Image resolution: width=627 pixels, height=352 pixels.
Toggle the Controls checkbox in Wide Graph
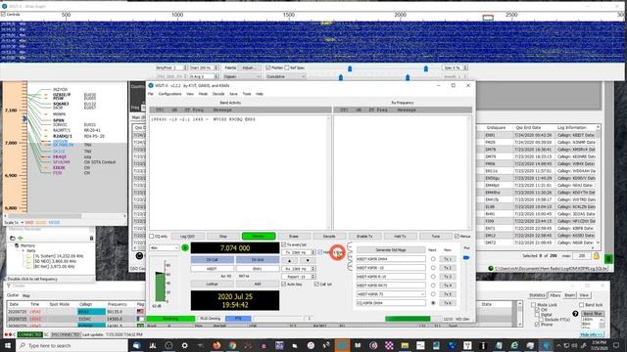(x=3, y=15)
